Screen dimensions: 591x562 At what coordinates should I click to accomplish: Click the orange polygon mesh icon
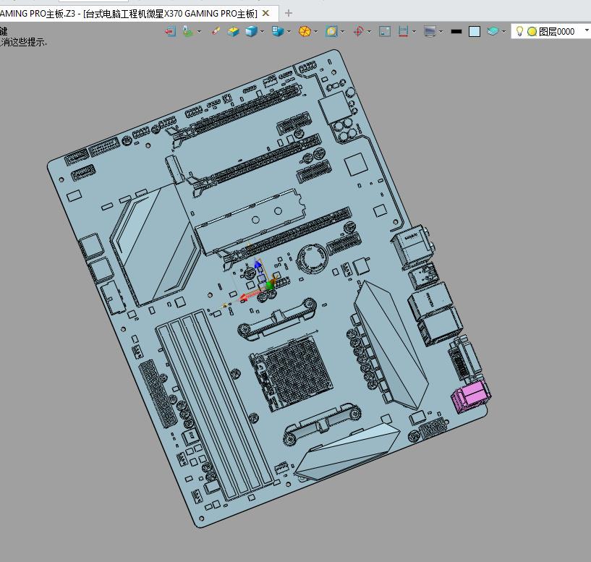pyautogui.click(x=305, y=31)
